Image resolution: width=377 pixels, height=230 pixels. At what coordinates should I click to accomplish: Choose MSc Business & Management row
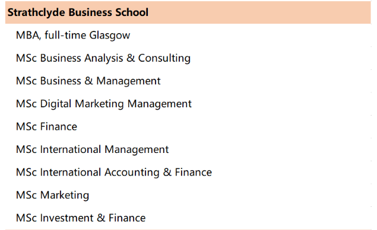click(188, 81)
